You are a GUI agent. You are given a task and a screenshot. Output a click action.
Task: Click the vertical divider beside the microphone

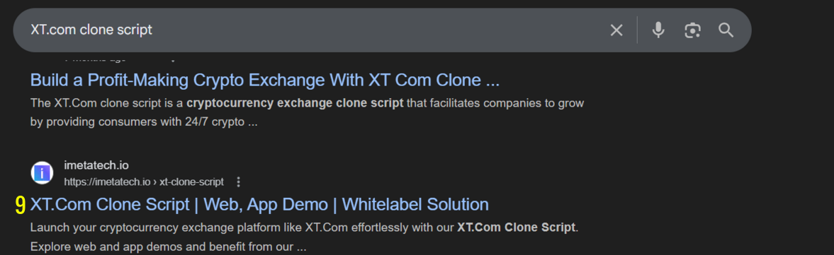(637, 30)
